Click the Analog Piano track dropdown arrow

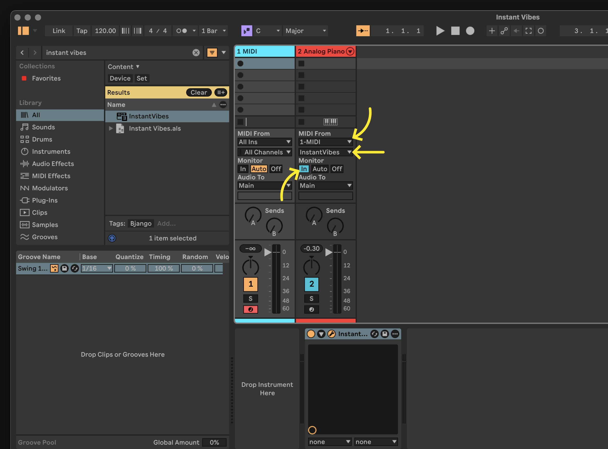[350, 51]
